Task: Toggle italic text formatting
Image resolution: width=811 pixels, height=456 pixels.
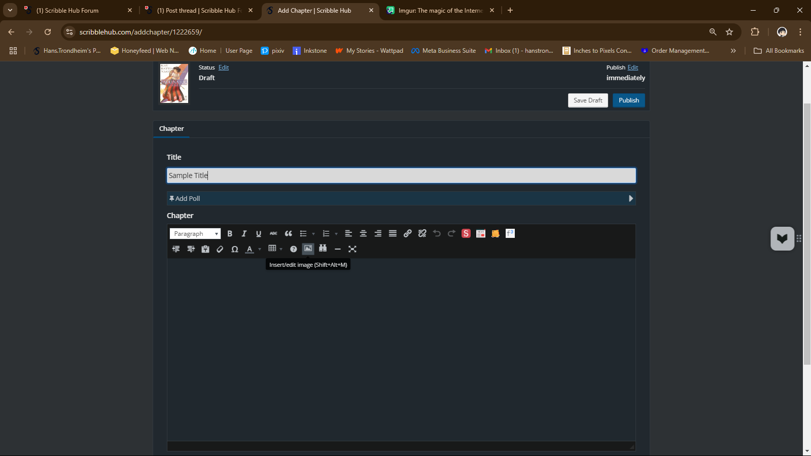Action: coord(244,234)
